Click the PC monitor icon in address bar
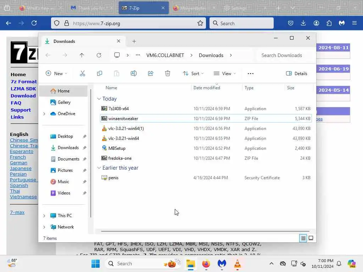This screenshot has width=363, height=272. 117,55
